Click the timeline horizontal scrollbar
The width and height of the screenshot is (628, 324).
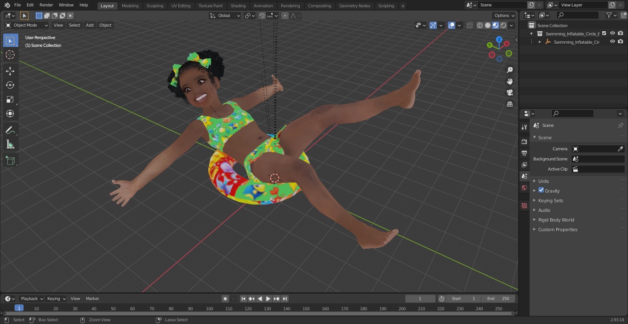tap(259, 313)
